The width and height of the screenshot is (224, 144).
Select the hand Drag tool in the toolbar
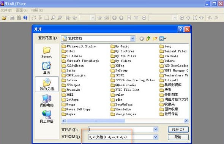(33, 18)
